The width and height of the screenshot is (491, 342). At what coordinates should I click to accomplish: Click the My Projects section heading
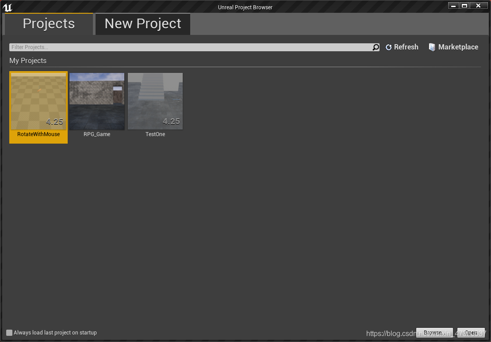28,61
